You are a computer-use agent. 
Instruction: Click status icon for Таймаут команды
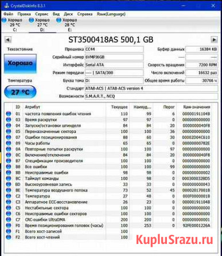[x=9, y=179]
